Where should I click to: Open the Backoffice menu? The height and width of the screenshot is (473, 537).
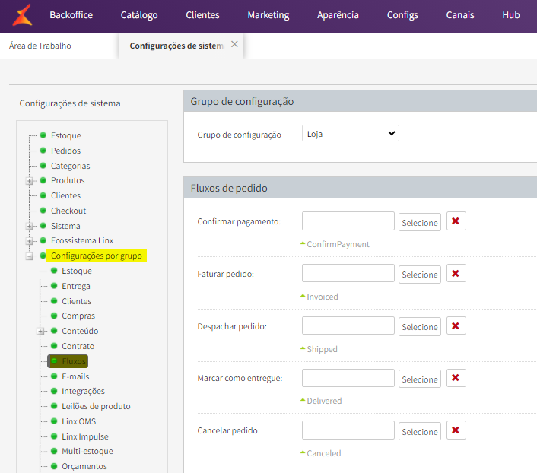71,15
